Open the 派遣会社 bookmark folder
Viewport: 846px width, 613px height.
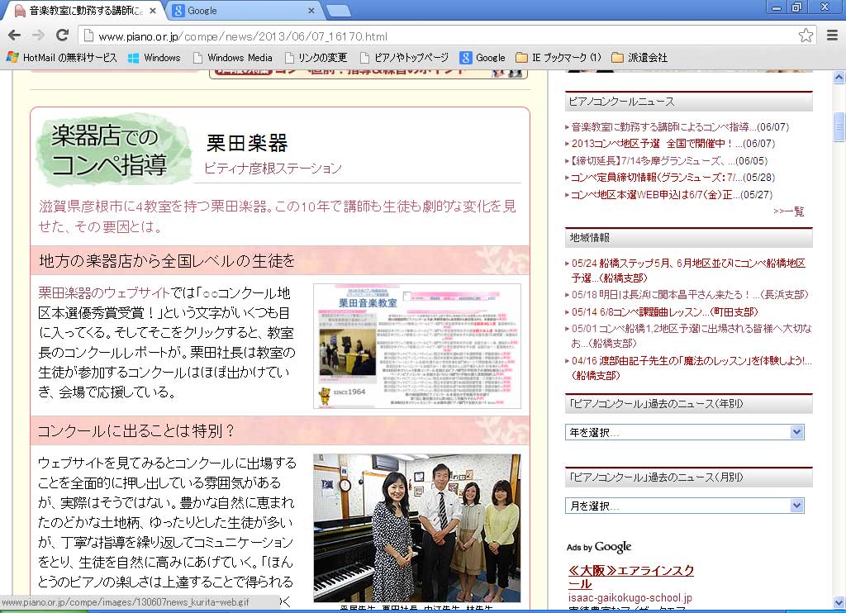click(x=640, y=58)
